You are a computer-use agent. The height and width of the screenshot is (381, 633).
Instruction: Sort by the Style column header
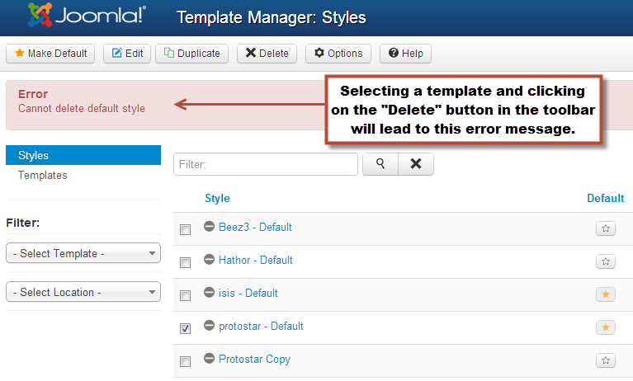217,198
